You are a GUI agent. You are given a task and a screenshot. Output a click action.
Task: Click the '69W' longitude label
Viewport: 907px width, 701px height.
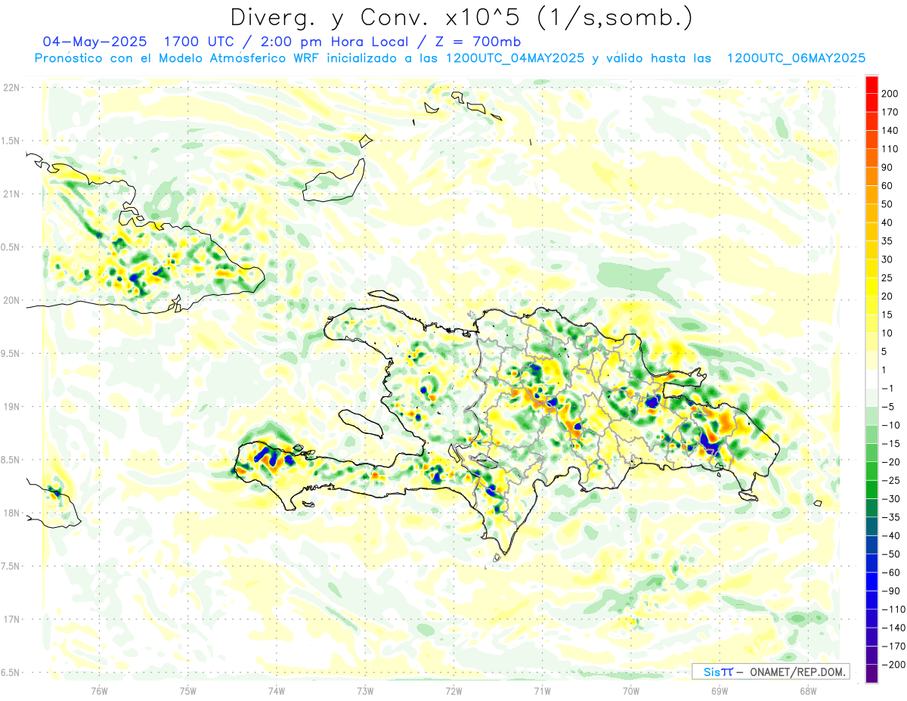[x=720, y=690]
